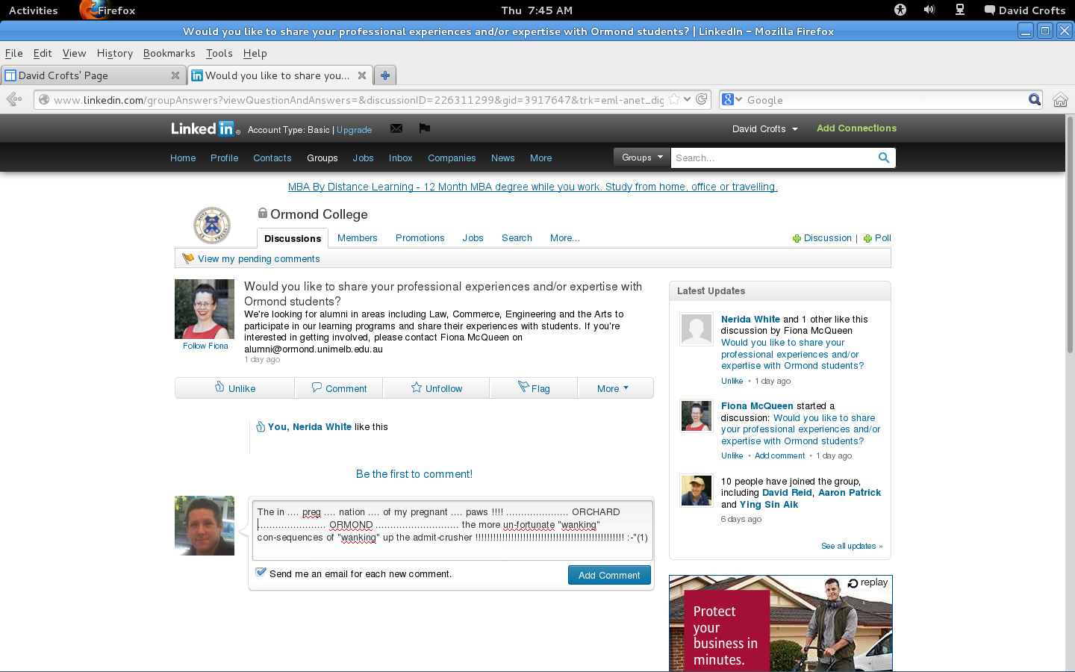Open the History menu
This screenshot has height=672, width=1075.
coord(115,53)
